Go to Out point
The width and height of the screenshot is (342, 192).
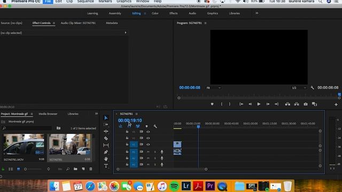click(277, 105)
